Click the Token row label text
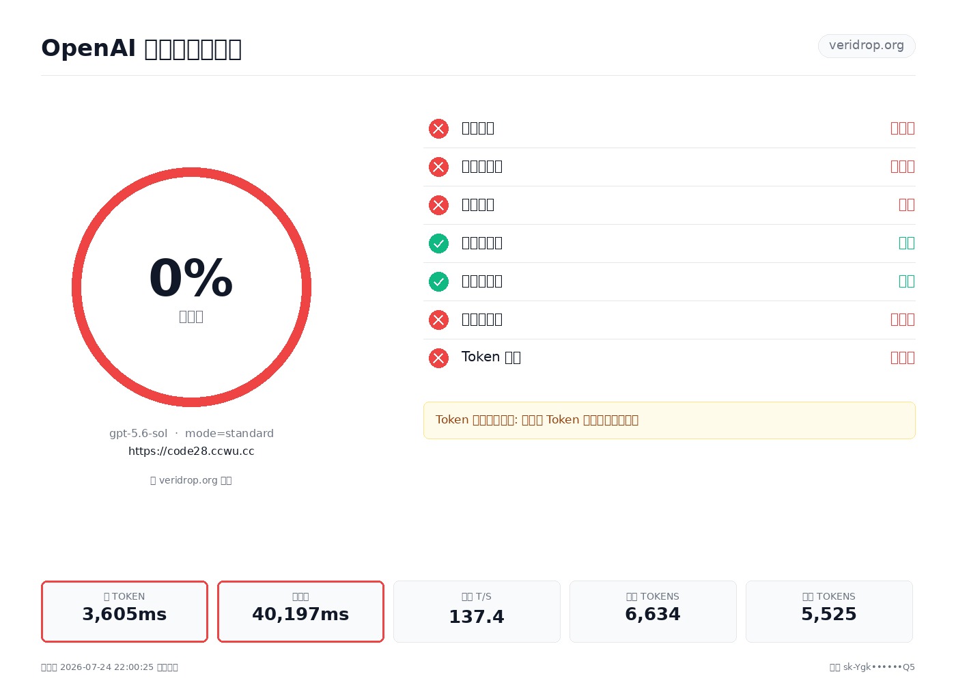 491,357
